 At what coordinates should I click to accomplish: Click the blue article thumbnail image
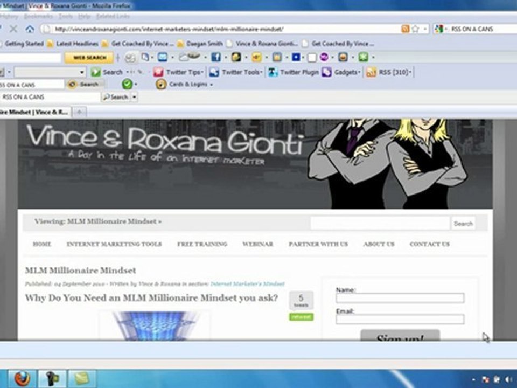pos(155,325)
